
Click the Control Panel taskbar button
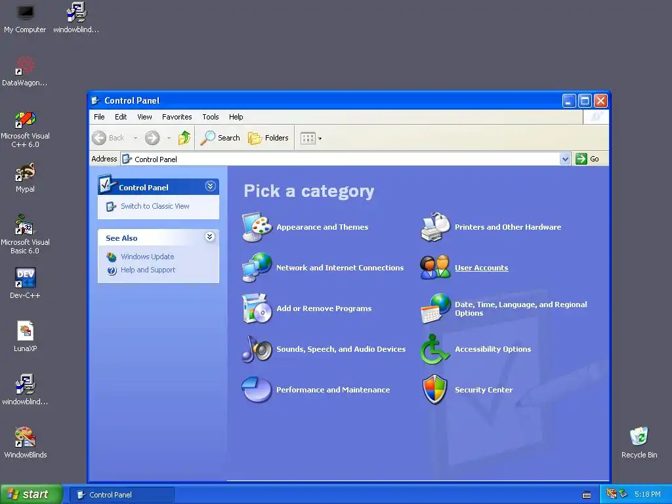122,495
